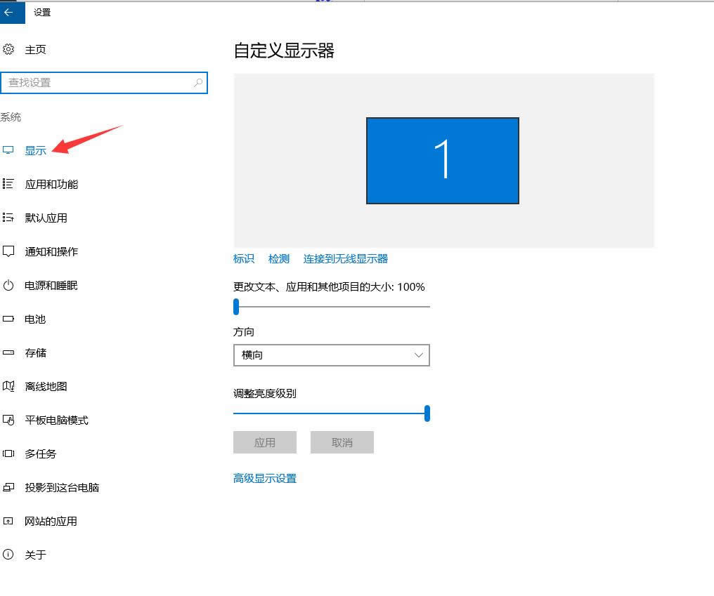Open 关于 page
Viewport: 714px width, 596px height.
[x=35, y=555]
